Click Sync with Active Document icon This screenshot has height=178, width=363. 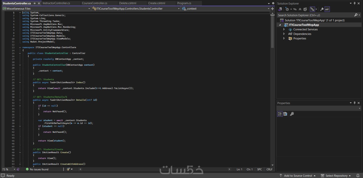coord(295,9)
